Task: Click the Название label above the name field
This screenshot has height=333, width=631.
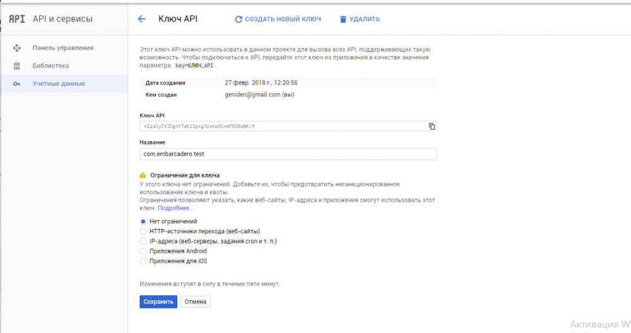Action: [153, 143]
